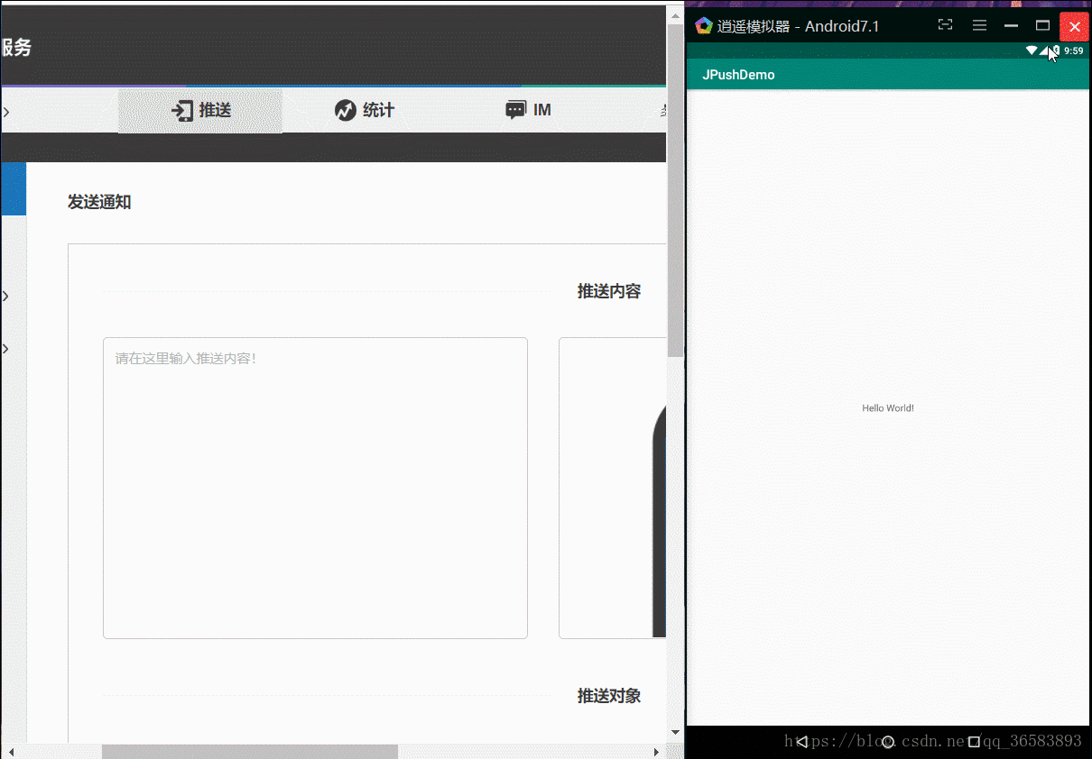
Task: Click the 推送 arrow icon
Action: pyautogui.click(x=181, y=111)
